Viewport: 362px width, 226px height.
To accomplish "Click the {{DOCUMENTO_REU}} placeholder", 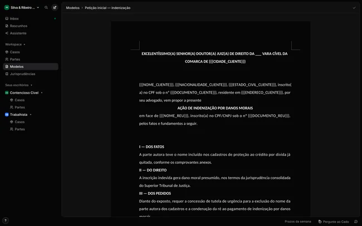I will point(269,116).
